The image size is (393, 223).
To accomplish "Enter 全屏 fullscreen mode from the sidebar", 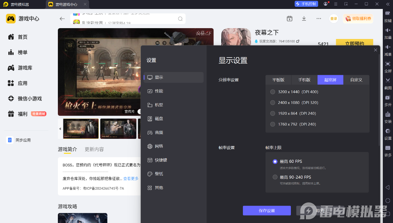I will click(388, 64).
